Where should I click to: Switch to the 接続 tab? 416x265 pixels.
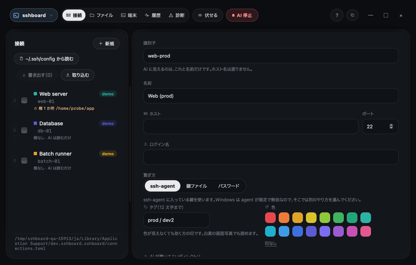(x=74, y=15)
